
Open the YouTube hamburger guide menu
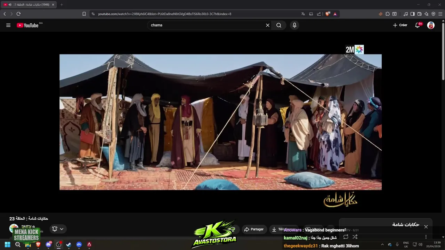point(8,25)
